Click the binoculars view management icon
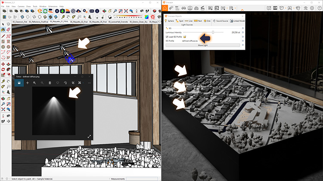The image size is (323, 181). [183, 8]
